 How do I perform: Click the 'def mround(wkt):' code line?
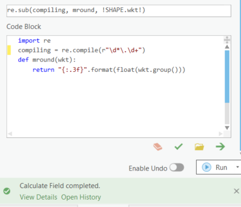point(47,60)
